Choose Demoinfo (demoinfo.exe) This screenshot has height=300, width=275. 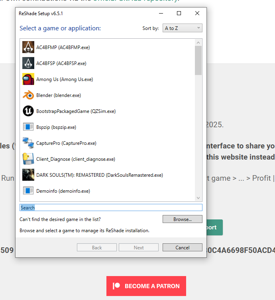coord(107,191)
